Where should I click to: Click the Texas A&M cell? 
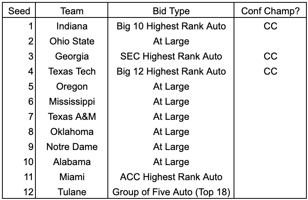(x=72, y=117)
